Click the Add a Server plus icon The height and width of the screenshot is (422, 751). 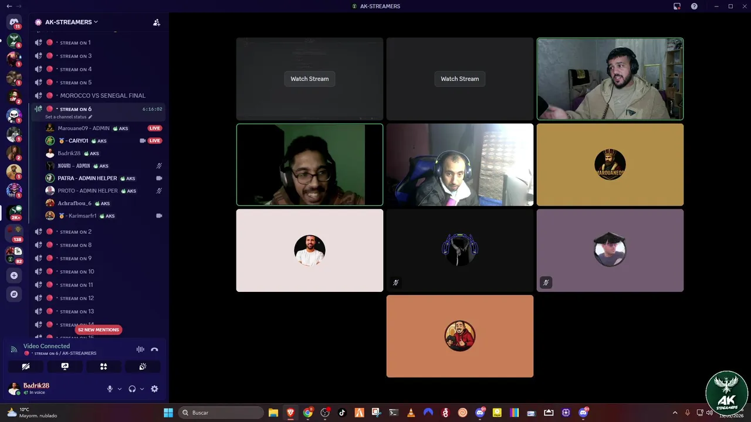tap(14, 275)
